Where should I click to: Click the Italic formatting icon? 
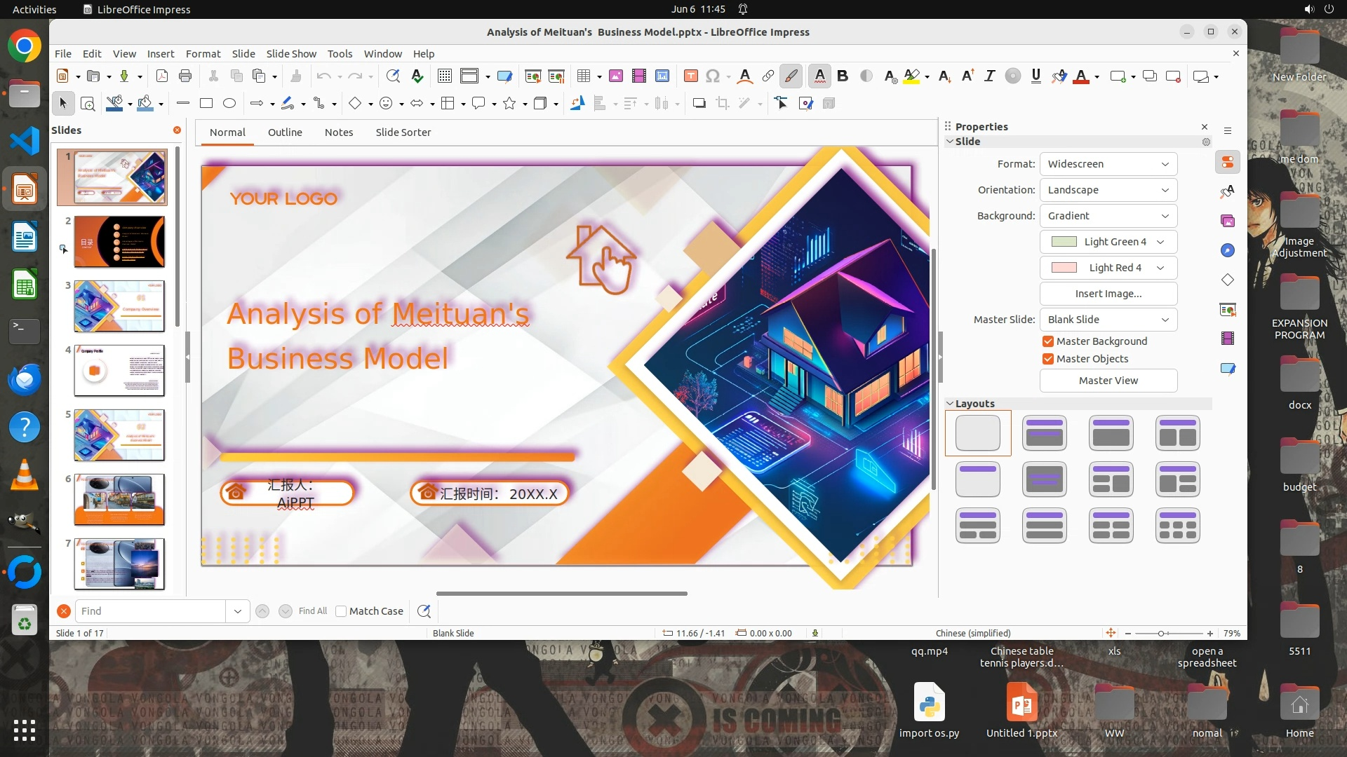tap(989, 76)
